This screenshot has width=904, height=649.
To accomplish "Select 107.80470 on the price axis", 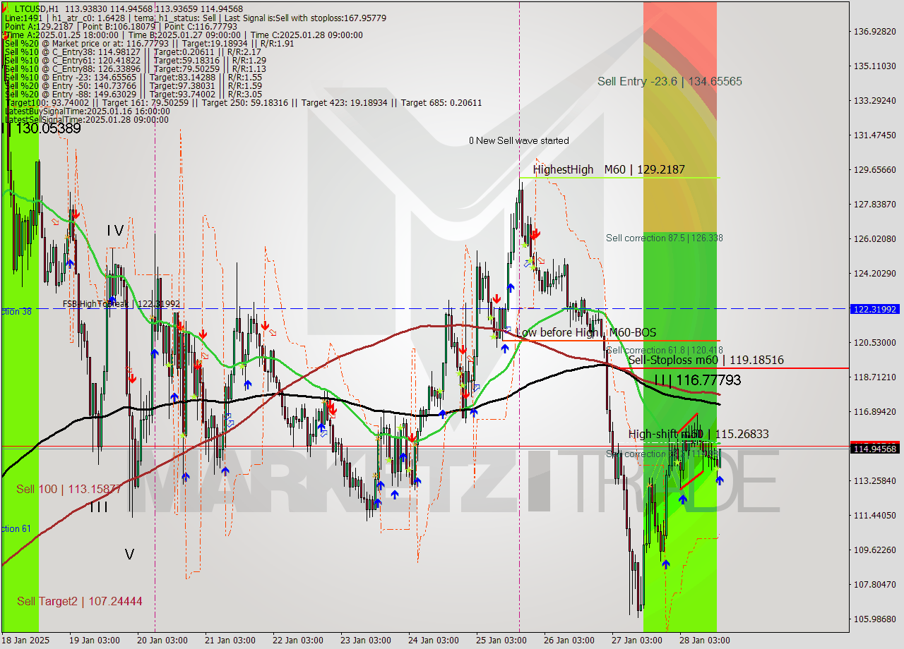I will point(874,584).
